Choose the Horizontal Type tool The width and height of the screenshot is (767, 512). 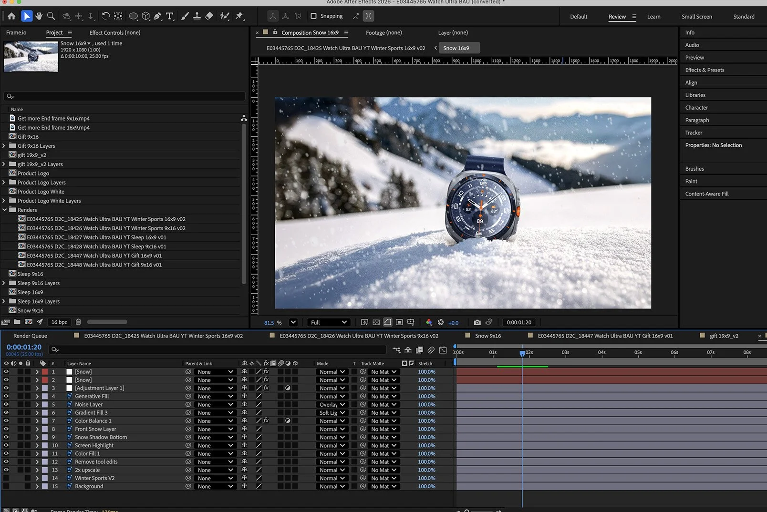coord(170,16)
